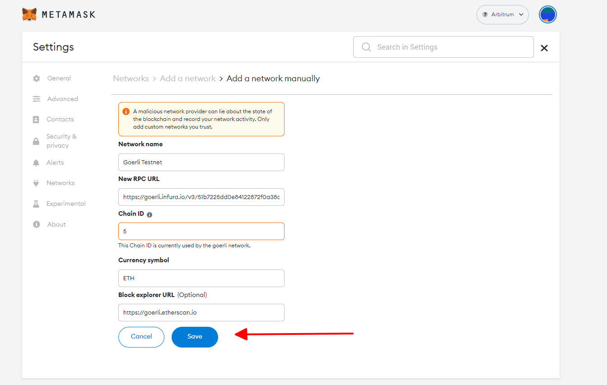Click the About info icon
The height and width of the screenshot is (385, 607).
37,224
